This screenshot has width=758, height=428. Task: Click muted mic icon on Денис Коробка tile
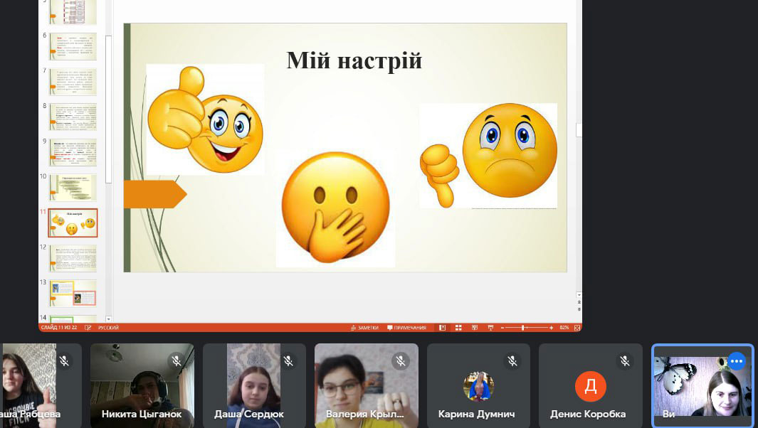pyautogui.click(x=625, y=361)
